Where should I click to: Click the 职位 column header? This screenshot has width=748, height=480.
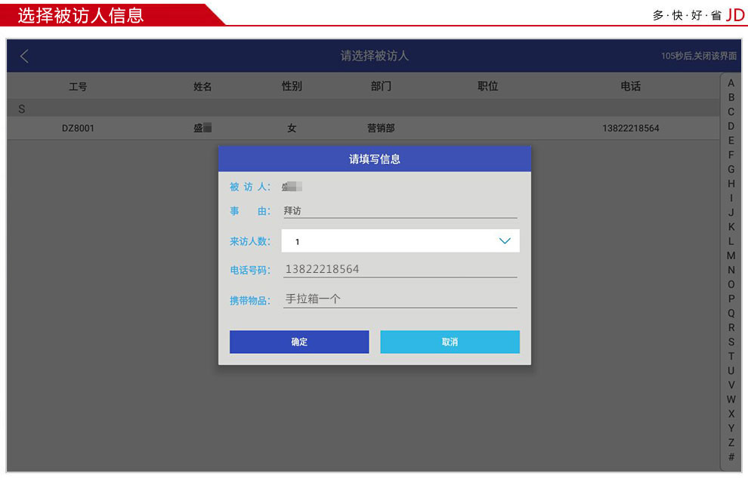[488, 87]
